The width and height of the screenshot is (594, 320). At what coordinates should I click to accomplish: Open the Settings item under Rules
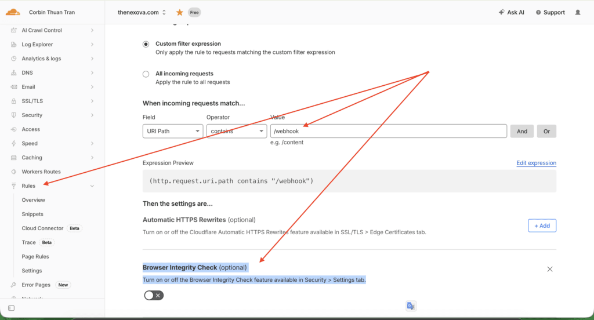[32, 271]
